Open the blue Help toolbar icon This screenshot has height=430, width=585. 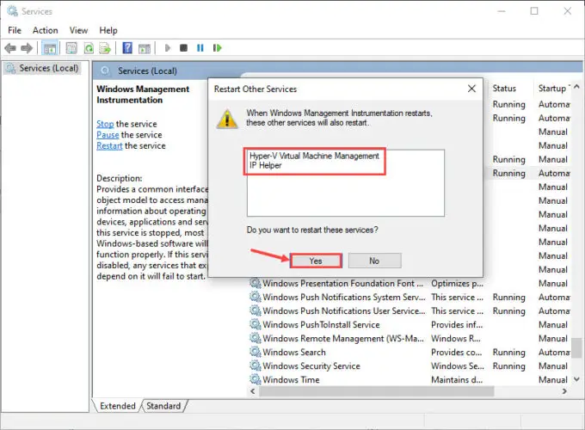click(x=127, y=48)
